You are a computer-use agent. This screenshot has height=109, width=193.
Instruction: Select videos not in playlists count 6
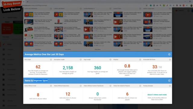[127, 94]
